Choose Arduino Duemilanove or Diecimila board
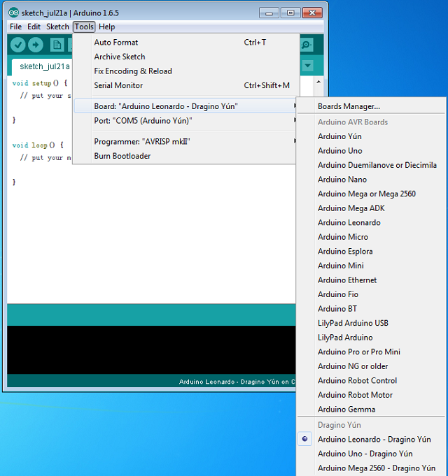Image resolution: width=448 pixels, height=476 pixels. tap(371, 165)
